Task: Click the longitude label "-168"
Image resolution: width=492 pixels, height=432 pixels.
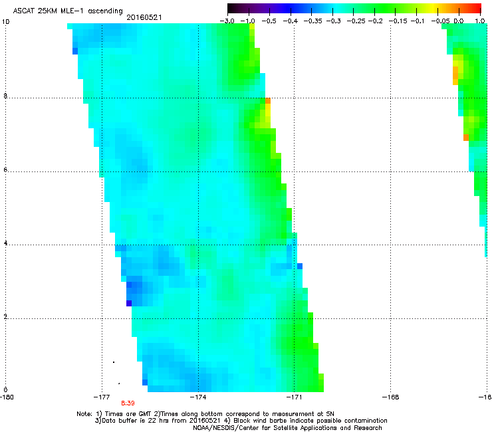Action: [x=391, y=397]
